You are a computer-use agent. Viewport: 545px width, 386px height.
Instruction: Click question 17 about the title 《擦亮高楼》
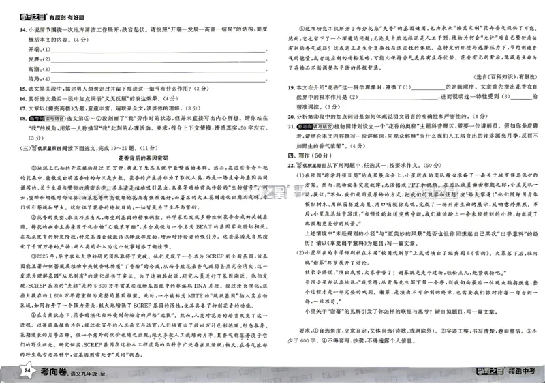point(110,108)
